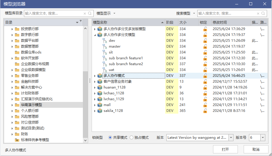
Task: Click the lock icon in the lvchao_1129 row
Action: click(x=205, y=99)
